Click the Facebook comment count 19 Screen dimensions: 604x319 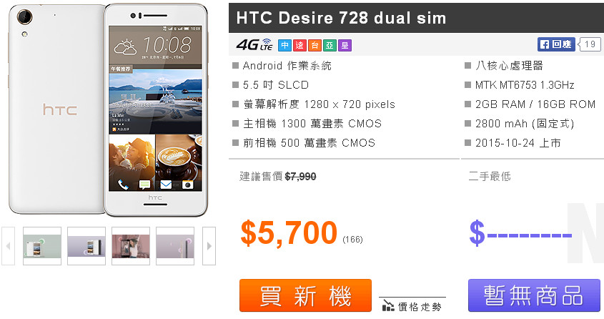(590, 44)
